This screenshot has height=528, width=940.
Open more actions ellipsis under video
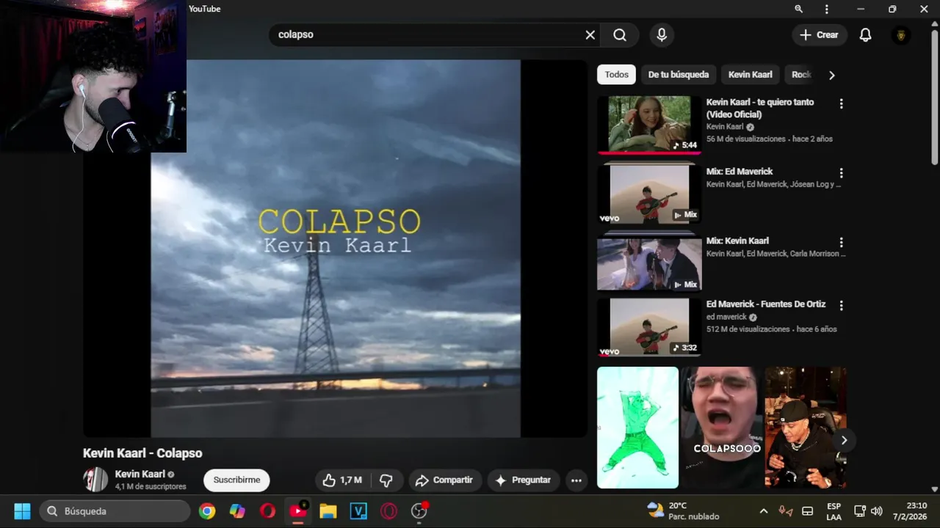(x=576, y=480)
